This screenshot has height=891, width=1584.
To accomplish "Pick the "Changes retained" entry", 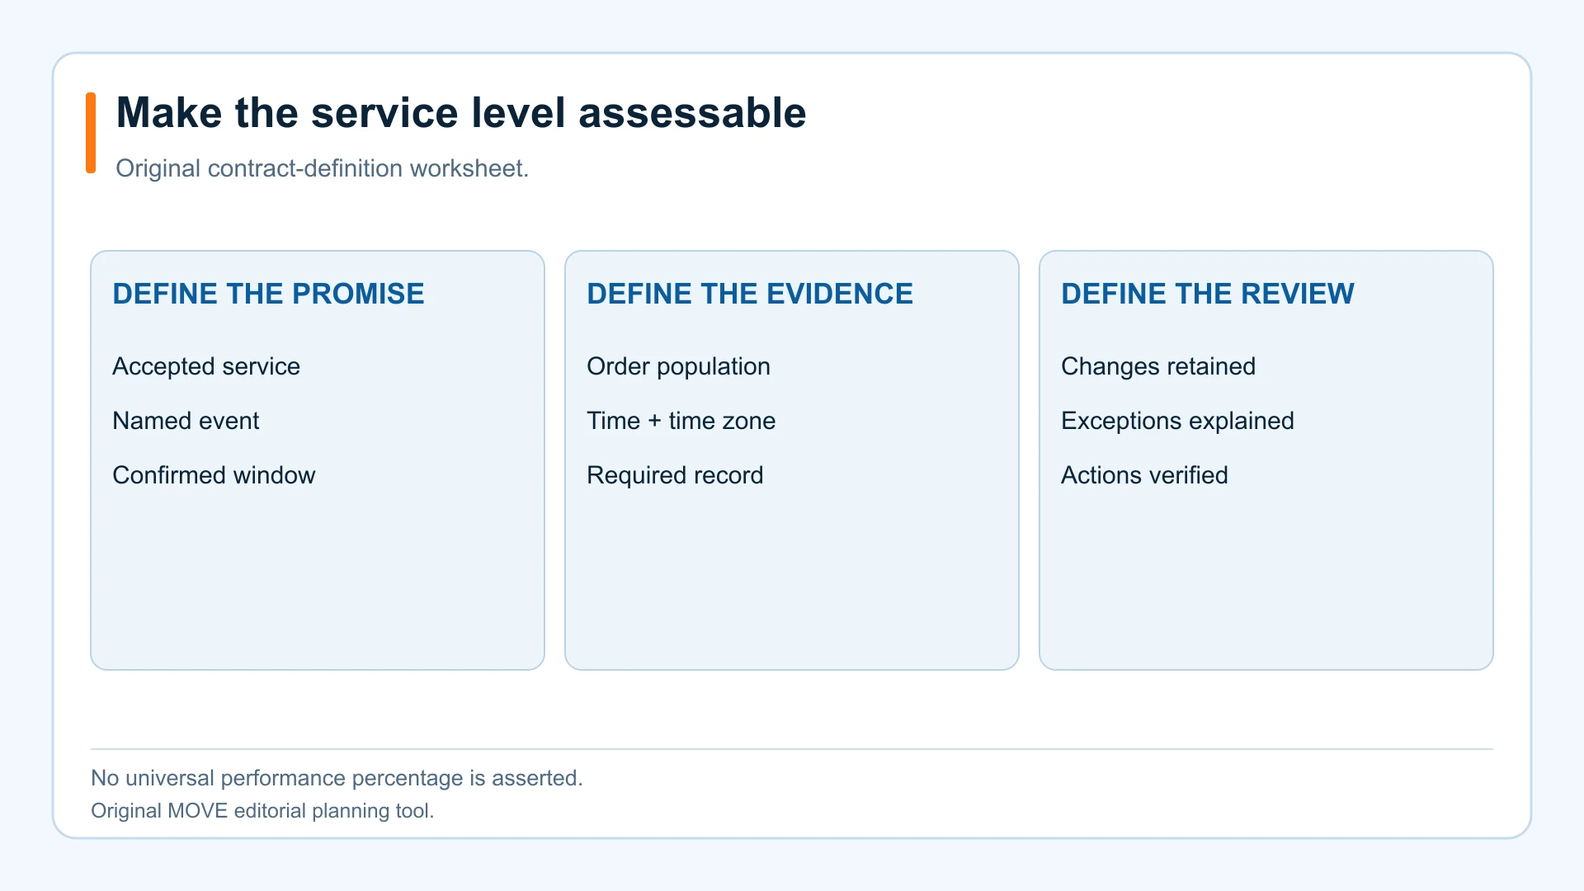I will (1158, 366).
